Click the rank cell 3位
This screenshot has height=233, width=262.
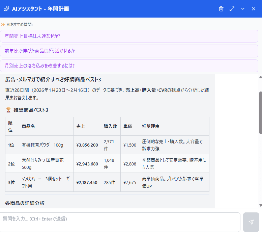coord(11,182)
